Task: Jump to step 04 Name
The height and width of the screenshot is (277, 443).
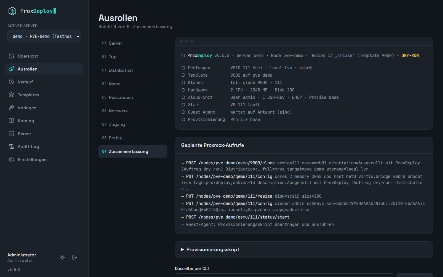Action: (133, 84)
